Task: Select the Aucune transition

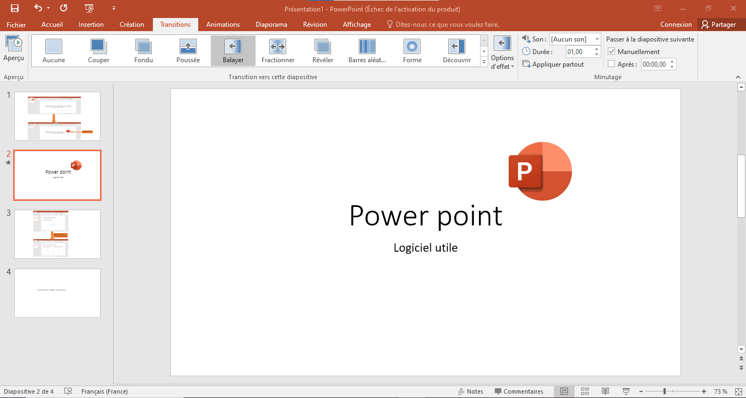Action: [54, 51]
